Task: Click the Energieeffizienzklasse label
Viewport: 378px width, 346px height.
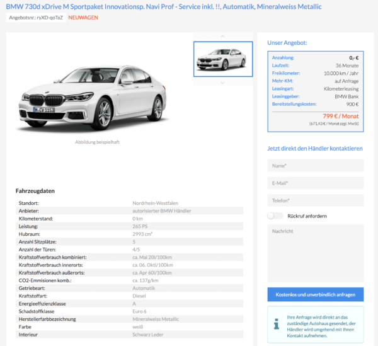Action: click(x=42, y=304)
